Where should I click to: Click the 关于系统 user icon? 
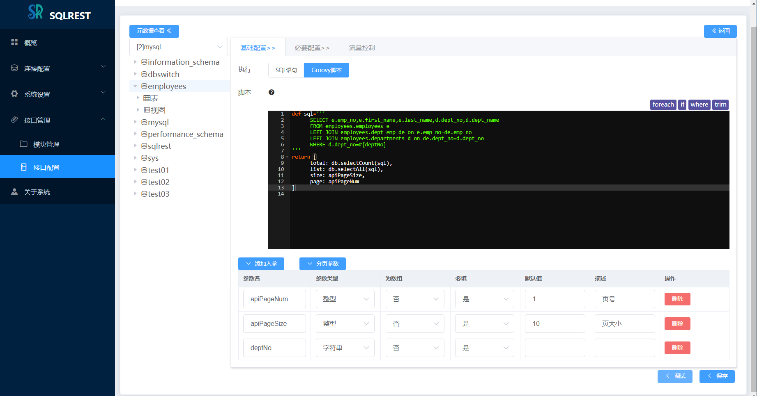14,191
